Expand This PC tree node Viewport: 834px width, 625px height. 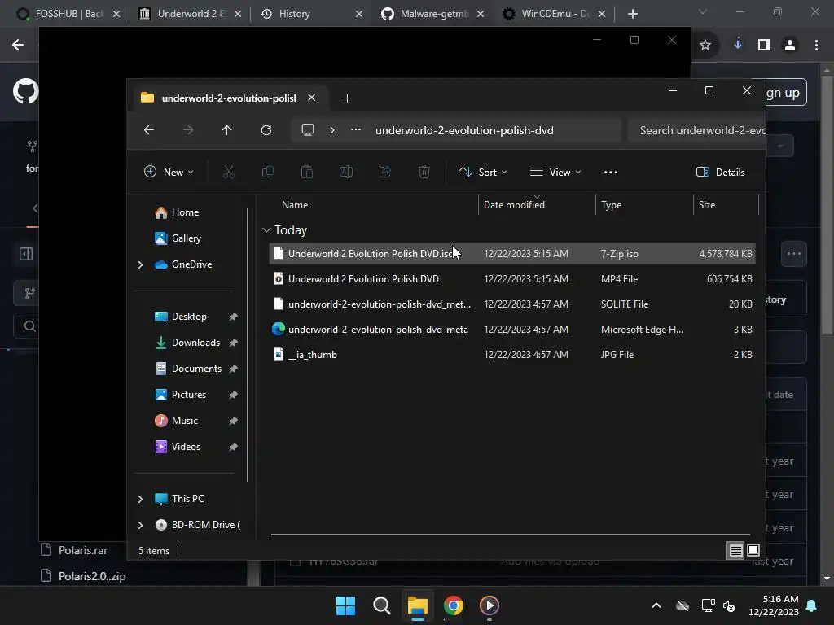pos(140,499)
